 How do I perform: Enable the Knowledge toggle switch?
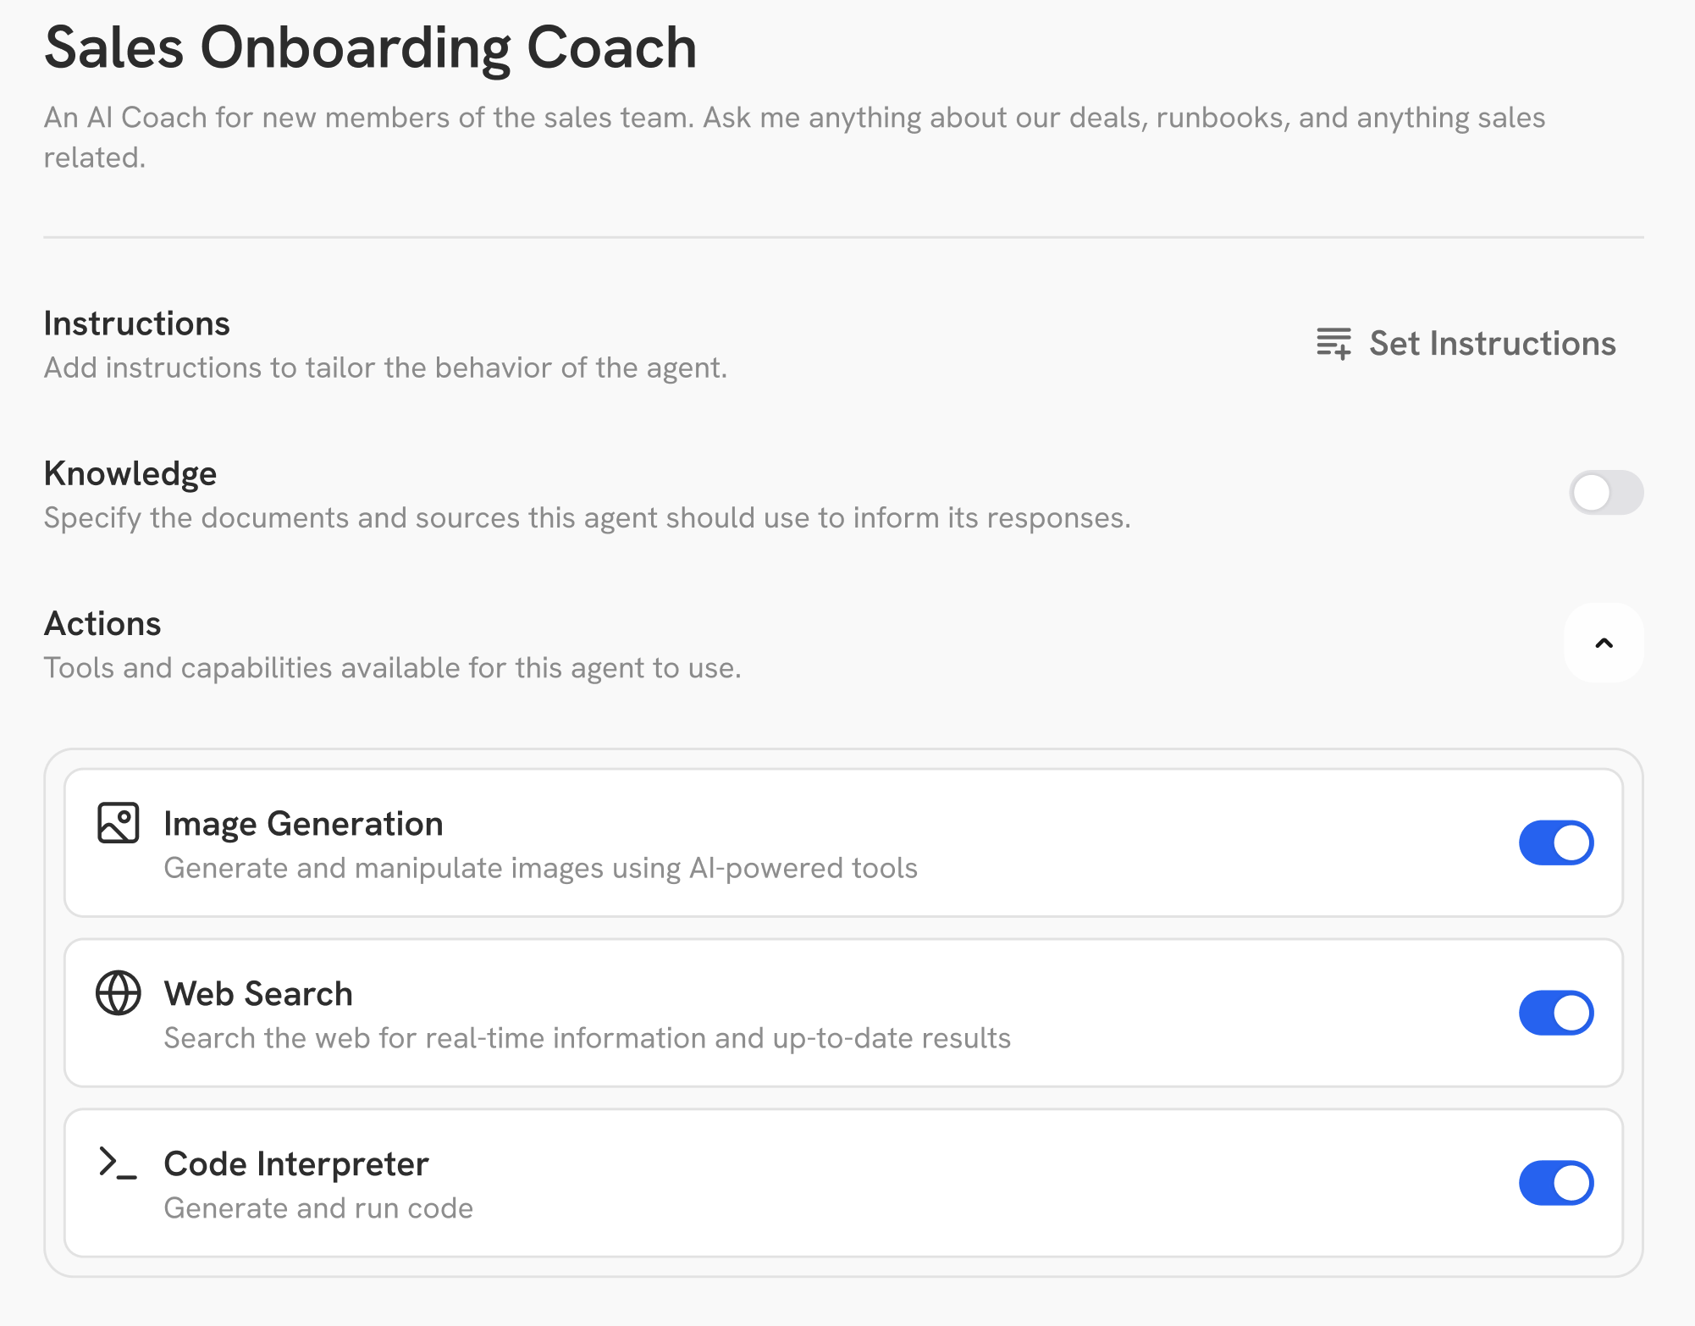point(1605,493)
